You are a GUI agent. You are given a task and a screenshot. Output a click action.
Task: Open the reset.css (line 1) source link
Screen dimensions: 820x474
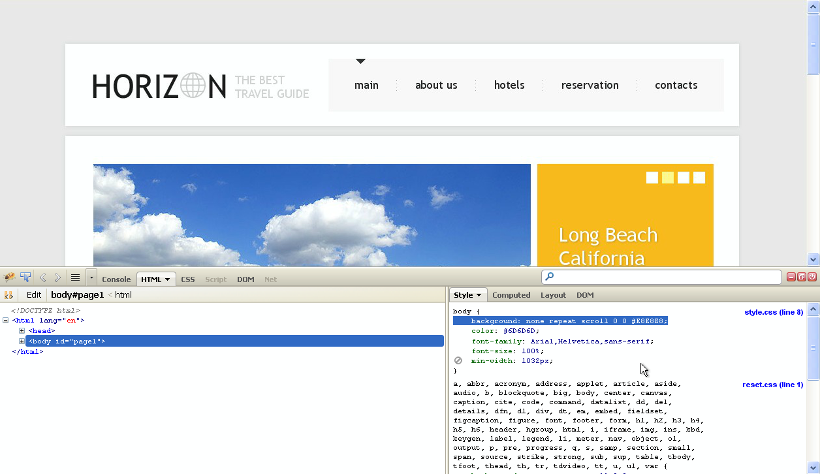772,385
